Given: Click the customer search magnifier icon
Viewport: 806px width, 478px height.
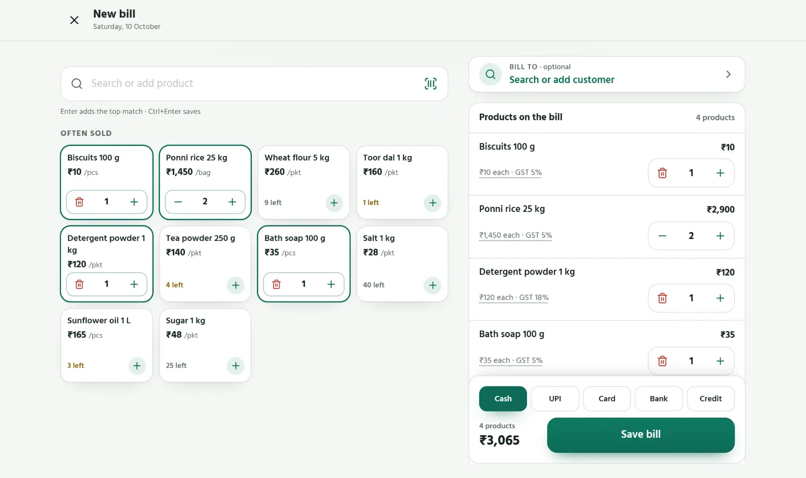Looking at the screenshot, I should coord(490,74).
